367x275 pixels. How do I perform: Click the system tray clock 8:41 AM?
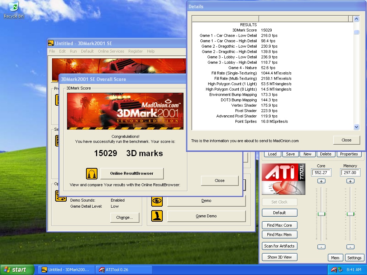(354, 270)
